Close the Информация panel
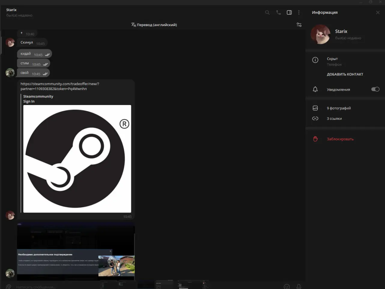The height and width of the screenshot is (289, 385). point(378,13)
